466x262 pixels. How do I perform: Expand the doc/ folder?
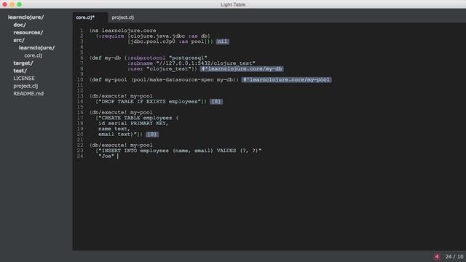(20, 25)
